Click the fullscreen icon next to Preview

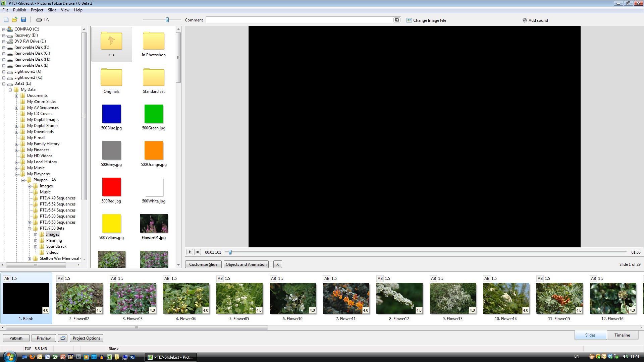coord(63,338)
